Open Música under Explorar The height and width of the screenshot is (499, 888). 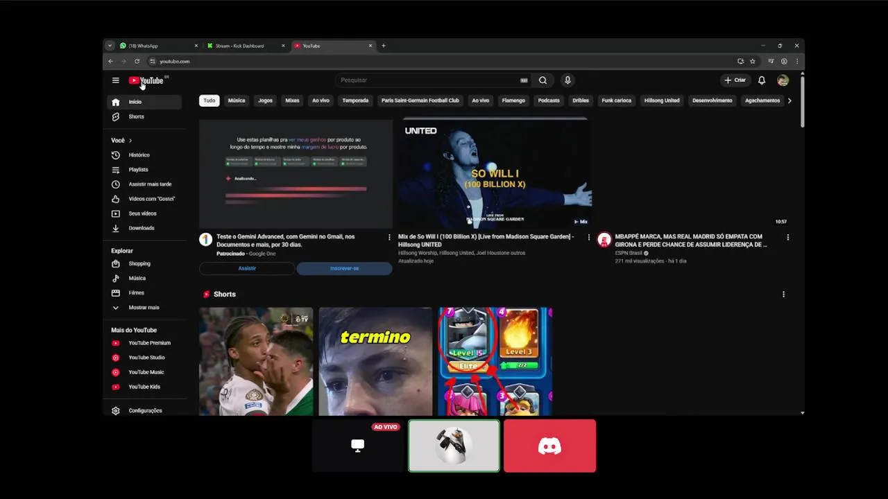144,278
